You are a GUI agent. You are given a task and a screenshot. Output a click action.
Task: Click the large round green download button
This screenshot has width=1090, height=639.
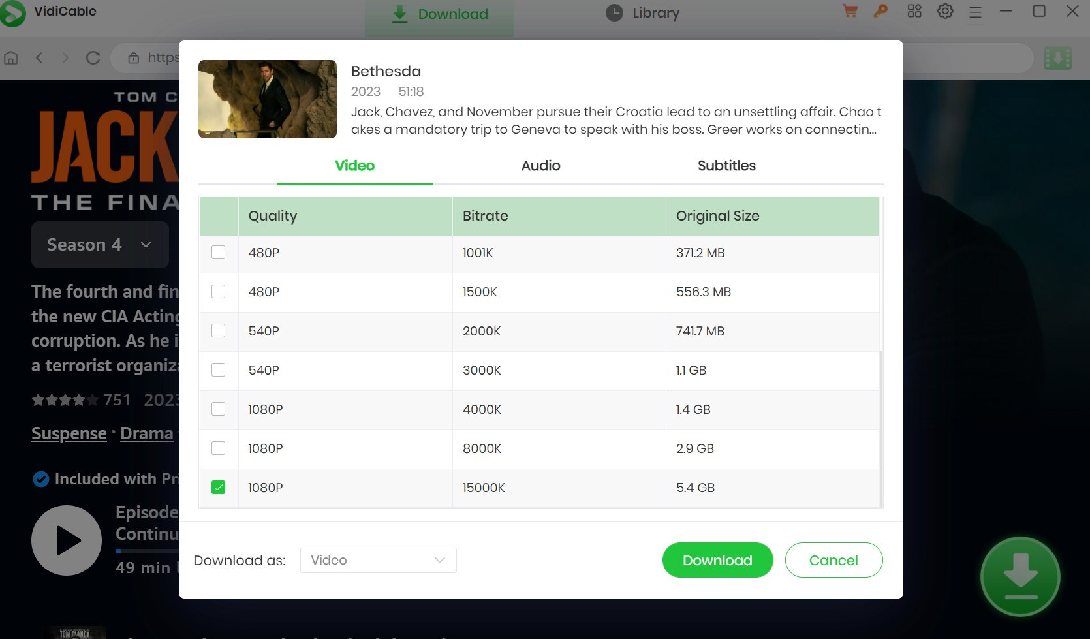(x=1020, y=576)
